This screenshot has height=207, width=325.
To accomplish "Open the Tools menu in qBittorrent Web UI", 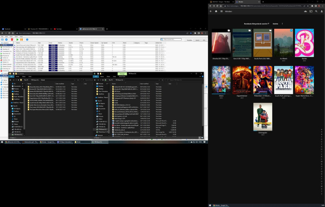I will tap(16, 36).
